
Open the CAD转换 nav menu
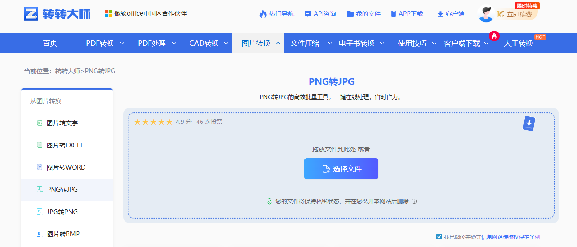point(204,43)
